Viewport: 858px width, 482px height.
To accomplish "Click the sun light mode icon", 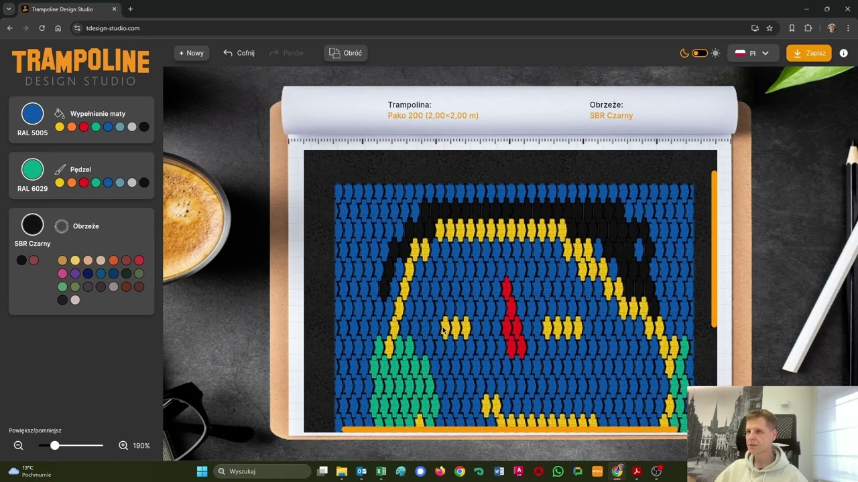I will tap(715, 53).
